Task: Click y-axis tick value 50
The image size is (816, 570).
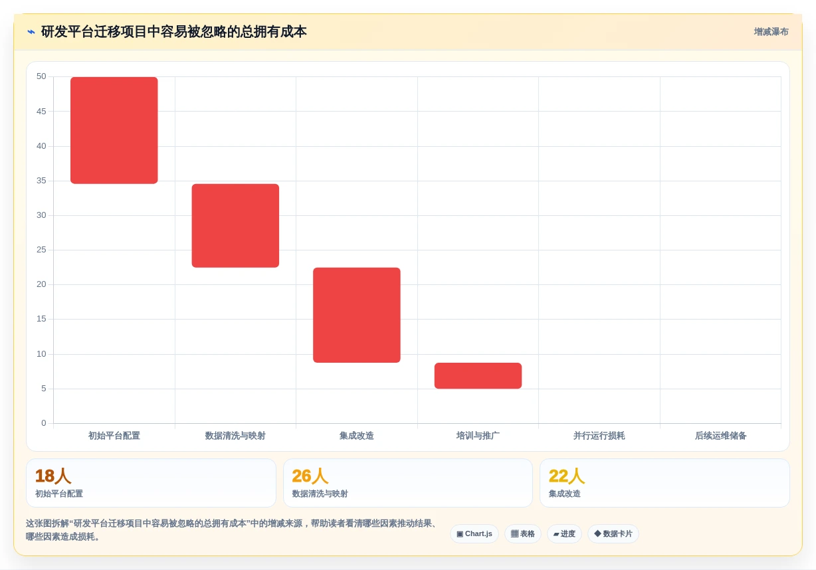Action: coord(41,76)
